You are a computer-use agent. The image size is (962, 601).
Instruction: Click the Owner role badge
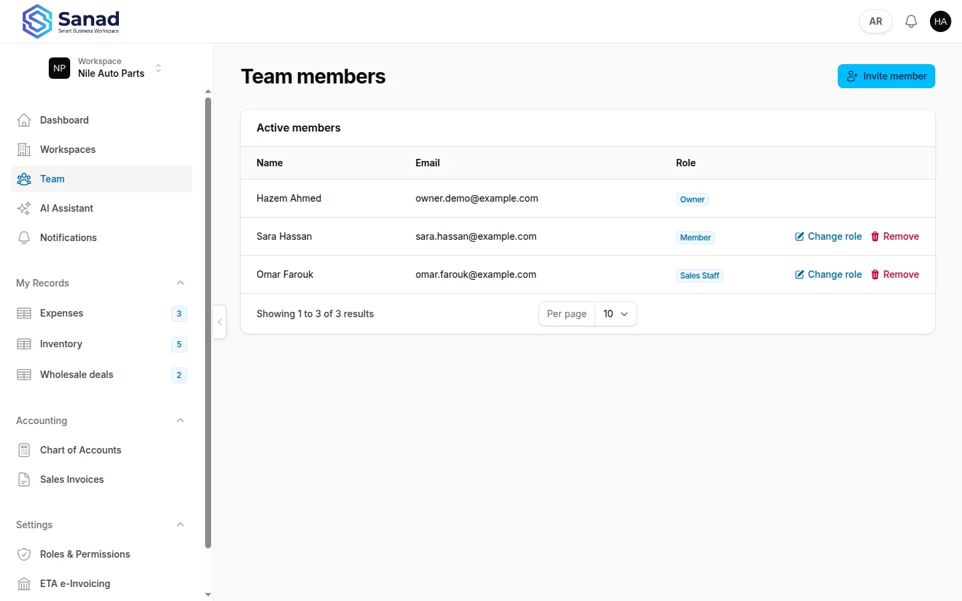coord(692,200)
